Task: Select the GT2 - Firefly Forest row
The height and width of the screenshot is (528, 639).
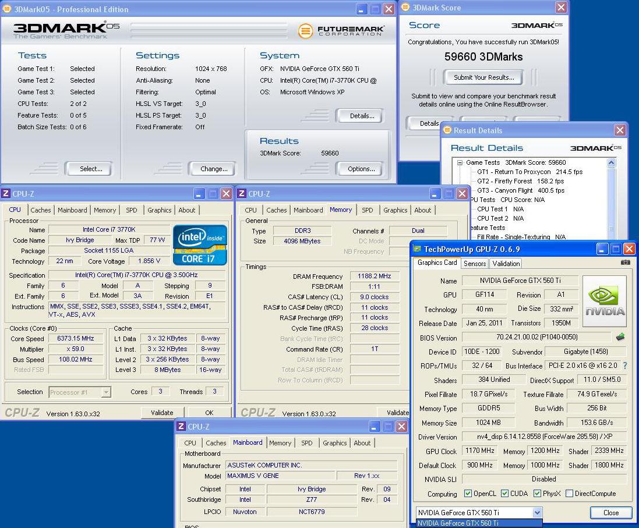Action: pyautogui.click(x=520, y=181)
